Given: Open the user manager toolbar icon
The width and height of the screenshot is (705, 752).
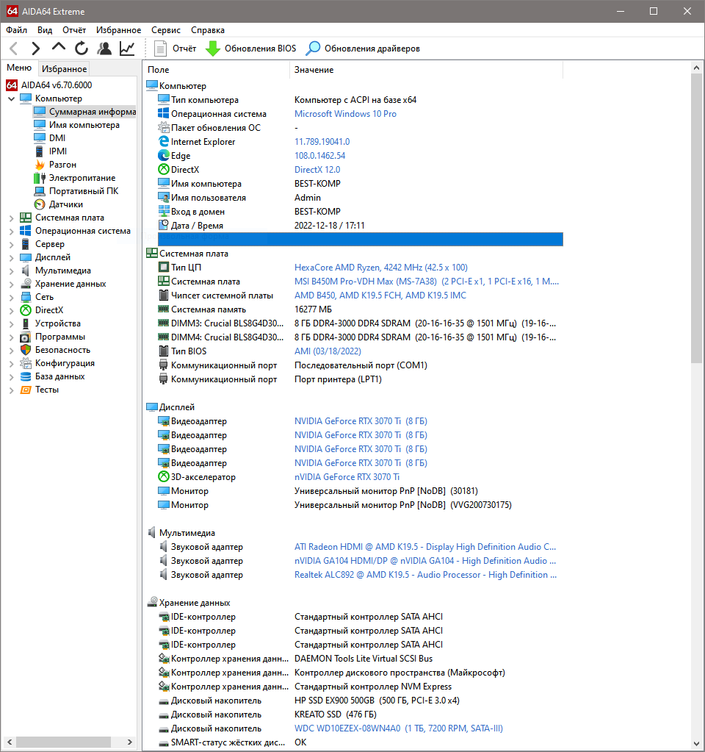Looking at the screenshot, I should (104, 49).
